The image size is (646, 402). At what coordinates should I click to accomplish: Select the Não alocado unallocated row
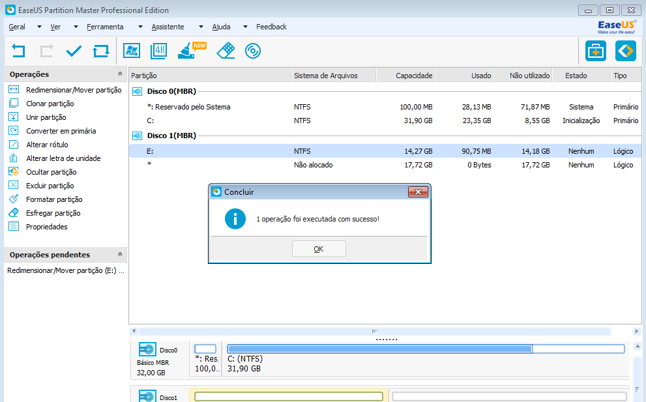[385, 165]
